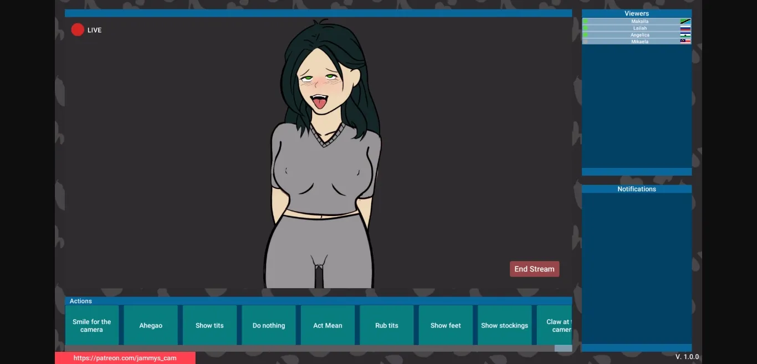Click Angelica's Lesotho flag icon
The height and width of the screenshot is (364, 757).
coord(686,34)
